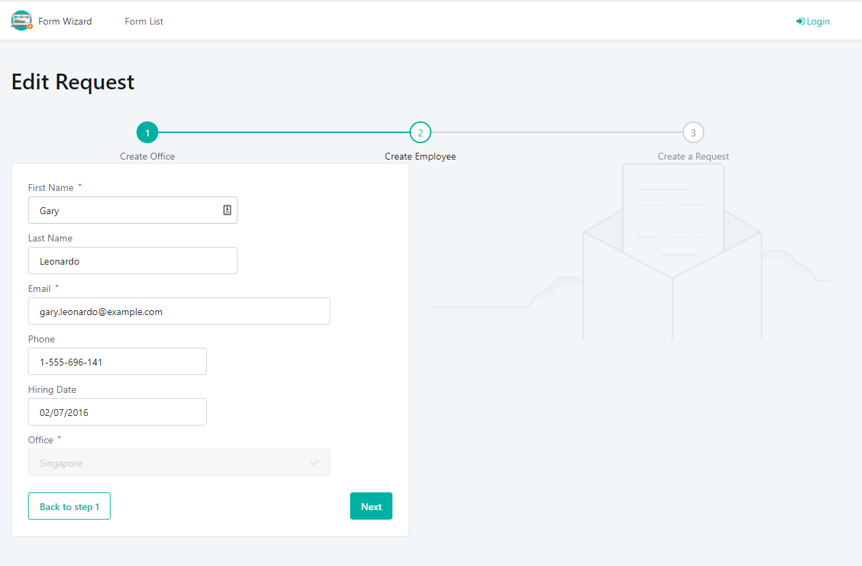Click the Back to step 1 button

[69, 506]
